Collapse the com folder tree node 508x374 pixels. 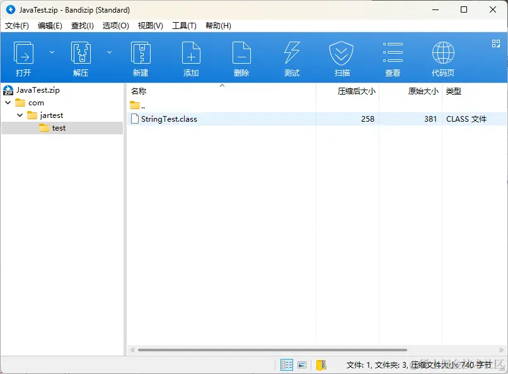[x=8, y=103]
